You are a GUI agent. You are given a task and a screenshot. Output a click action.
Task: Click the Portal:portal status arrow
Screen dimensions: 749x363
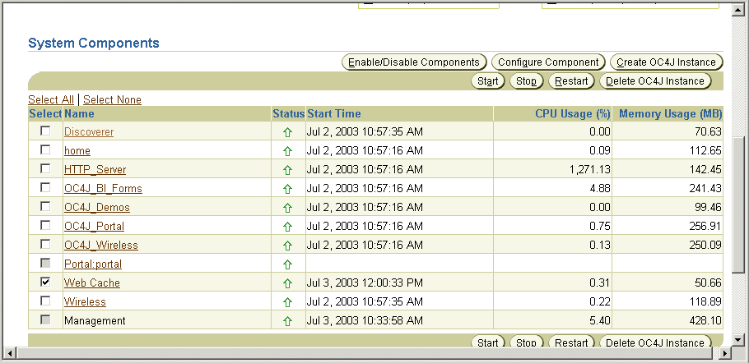click(287, 265)
